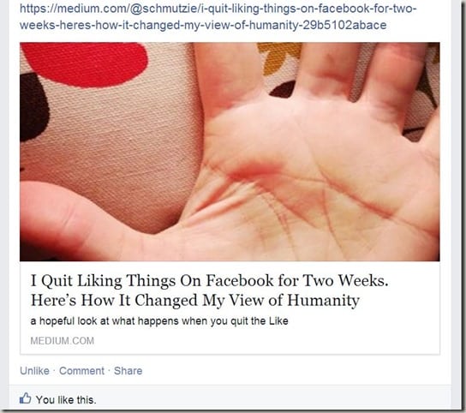The image size is (466, 413).
Task: Click headline line Here's How It Changed My View
Action: 195,300
